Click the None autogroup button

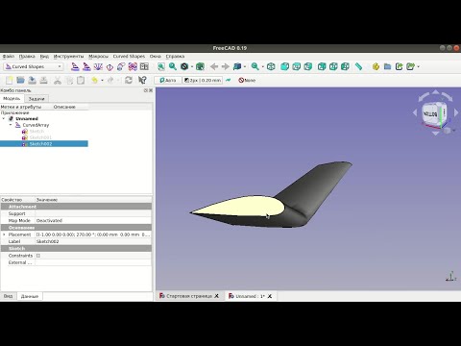(247, 80)
